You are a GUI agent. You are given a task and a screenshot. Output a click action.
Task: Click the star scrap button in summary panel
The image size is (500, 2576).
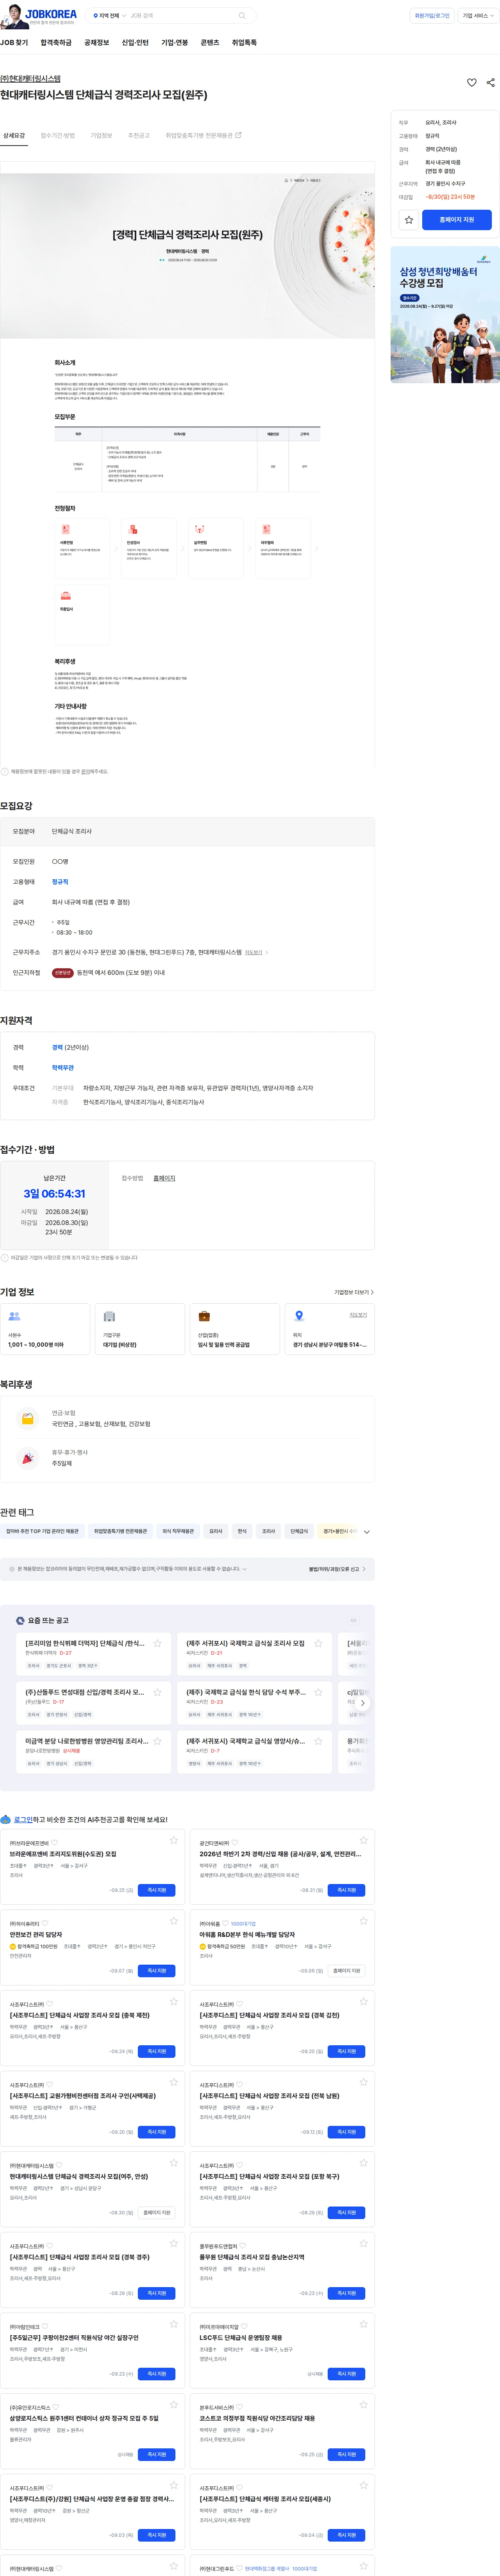click(409, 220)
